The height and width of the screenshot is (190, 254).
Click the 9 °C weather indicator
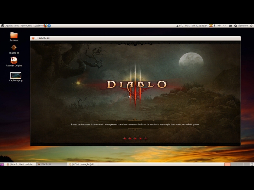tap(179, 26)
